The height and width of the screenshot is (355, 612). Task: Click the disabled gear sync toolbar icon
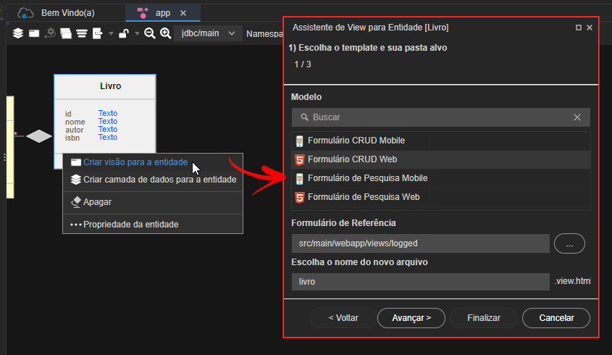[x=50, y=33]
